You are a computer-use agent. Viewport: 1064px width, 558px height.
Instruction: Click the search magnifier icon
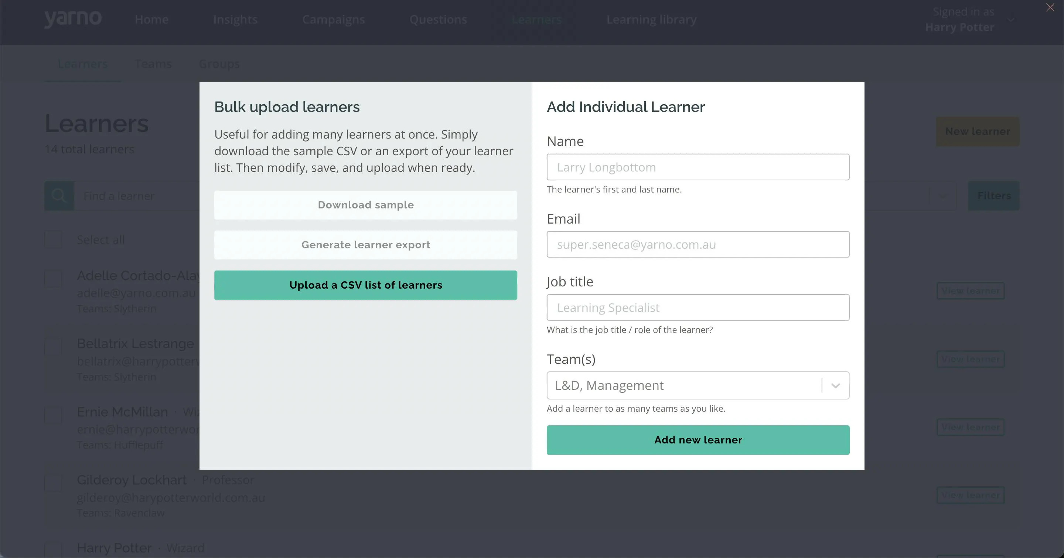59,195
